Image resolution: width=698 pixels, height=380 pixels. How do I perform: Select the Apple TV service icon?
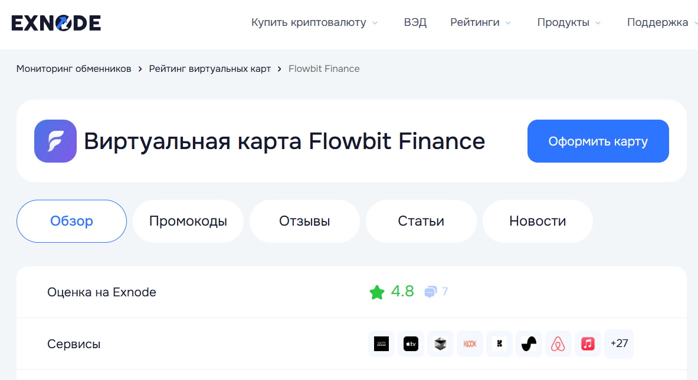click(411, 343)
